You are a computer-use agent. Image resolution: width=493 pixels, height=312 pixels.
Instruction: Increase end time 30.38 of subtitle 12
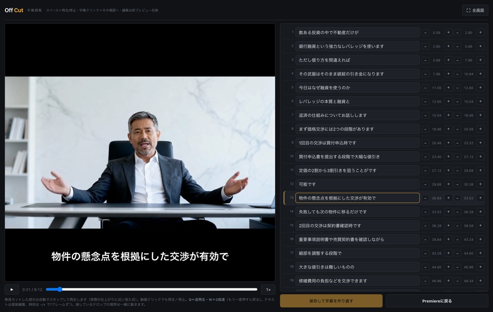tap(480, 184)
